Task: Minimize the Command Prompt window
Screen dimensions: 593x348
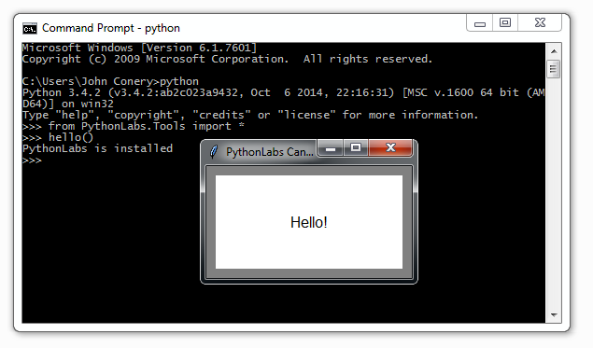Action: (x=480, y=23)
